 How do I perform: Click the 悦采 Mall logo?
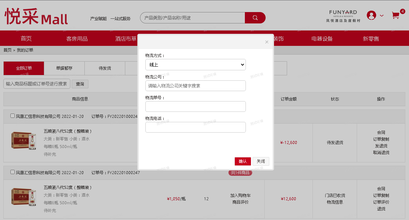point(36,16)
